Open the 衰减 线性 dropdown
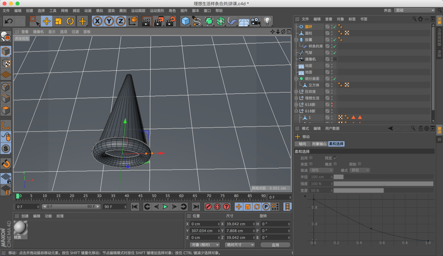443x256 pixels. tap(322, 170)
